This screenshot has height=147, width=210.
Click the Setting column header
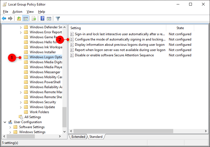[117, 28]
